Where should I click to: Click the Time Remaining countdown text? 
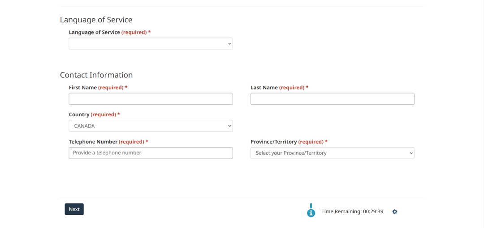(352, 211)
